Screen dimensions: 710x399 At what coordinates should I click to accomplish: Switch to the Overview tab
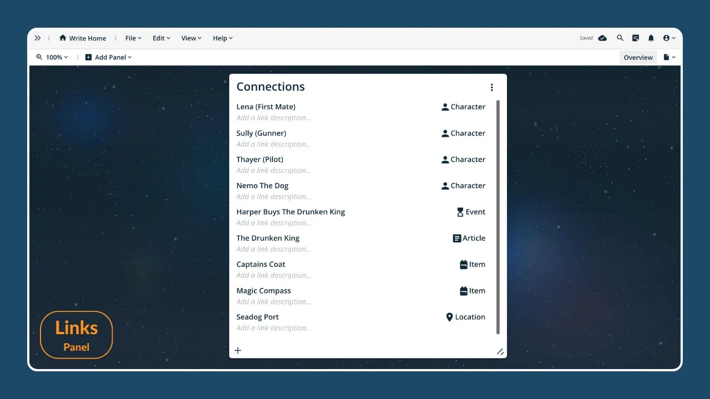(638, 58)
